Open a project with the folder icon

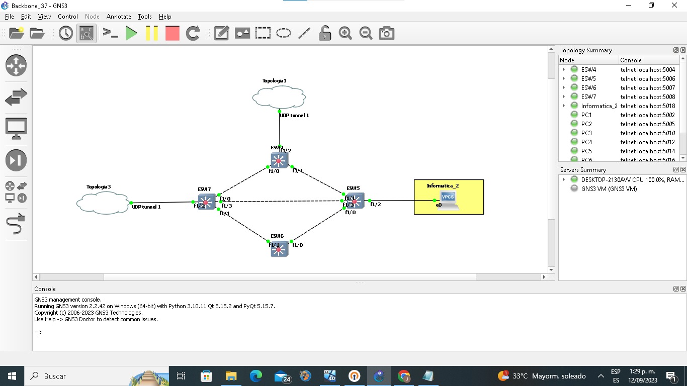tap(36, 33)
